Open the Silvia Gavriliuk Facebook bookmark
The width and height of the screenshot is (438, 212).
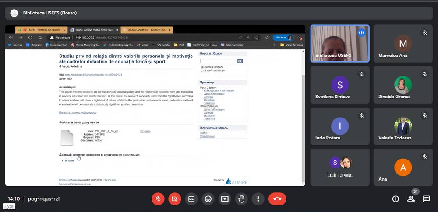coord(56,45)
